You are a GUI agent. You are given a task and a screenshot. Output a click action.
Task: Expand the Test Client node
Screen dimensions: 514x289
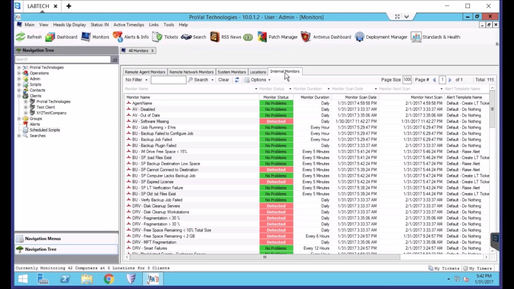click(x=26, y=107)
